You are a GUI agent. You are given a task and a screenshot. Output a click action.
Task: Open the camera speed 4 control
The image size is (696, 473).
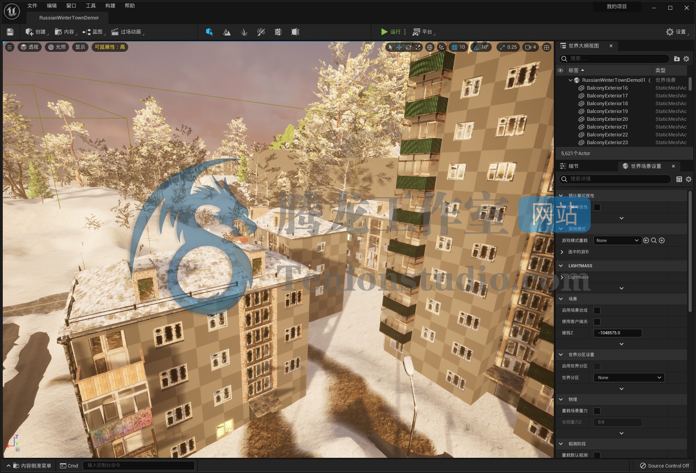(x=530, y=47)
